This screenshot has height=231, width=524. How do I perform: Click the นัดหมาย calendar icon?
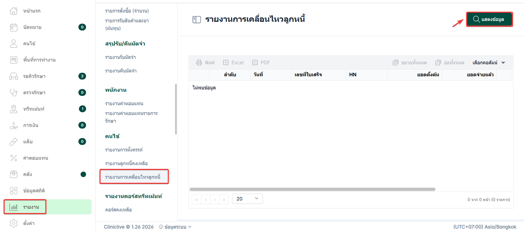[x=13, y=27]
